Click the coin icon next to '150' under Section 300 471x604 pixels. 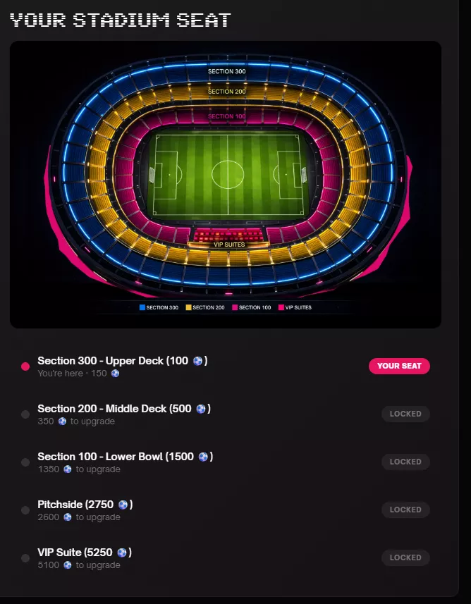click(x=116, y=374)
